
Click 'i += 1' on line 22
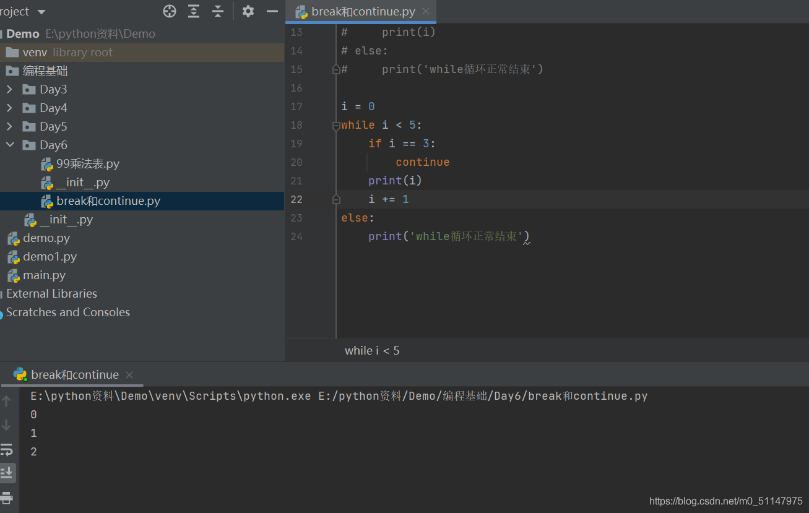point(389,199)
